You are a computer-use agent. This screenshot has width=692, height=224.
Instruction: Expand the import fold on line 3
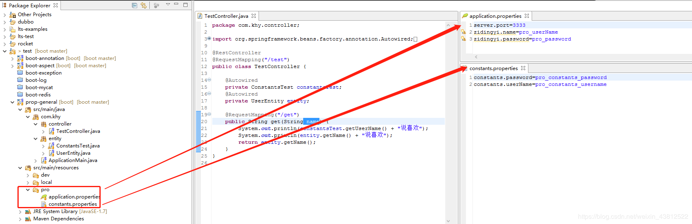click(209, 39)
